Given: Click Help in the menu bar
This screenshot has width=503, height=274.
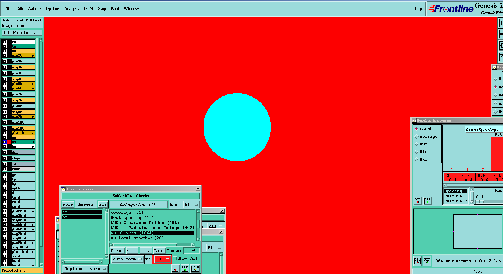Looking at the screenshot, I should click(418, 8).
